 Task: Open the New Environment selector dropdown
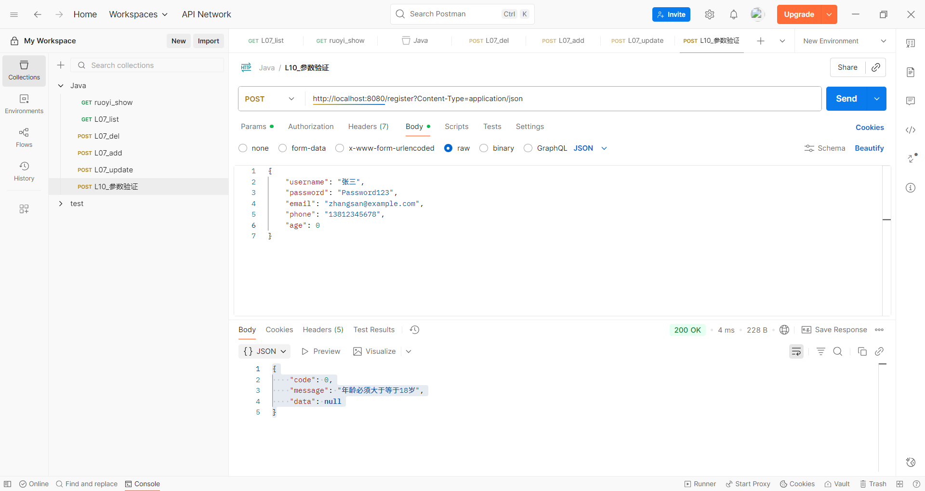click(x=845, y=41)
